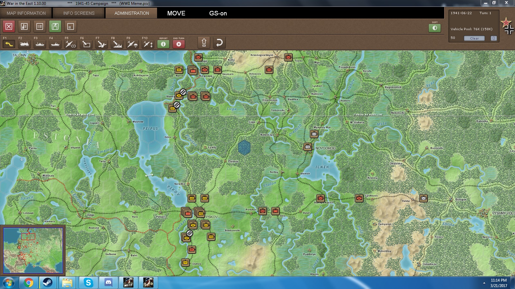Image resolution: width=515 pixels, height=289 pixels.
Task: Select F1 move mode arrow icon
Action: (9, 44)
